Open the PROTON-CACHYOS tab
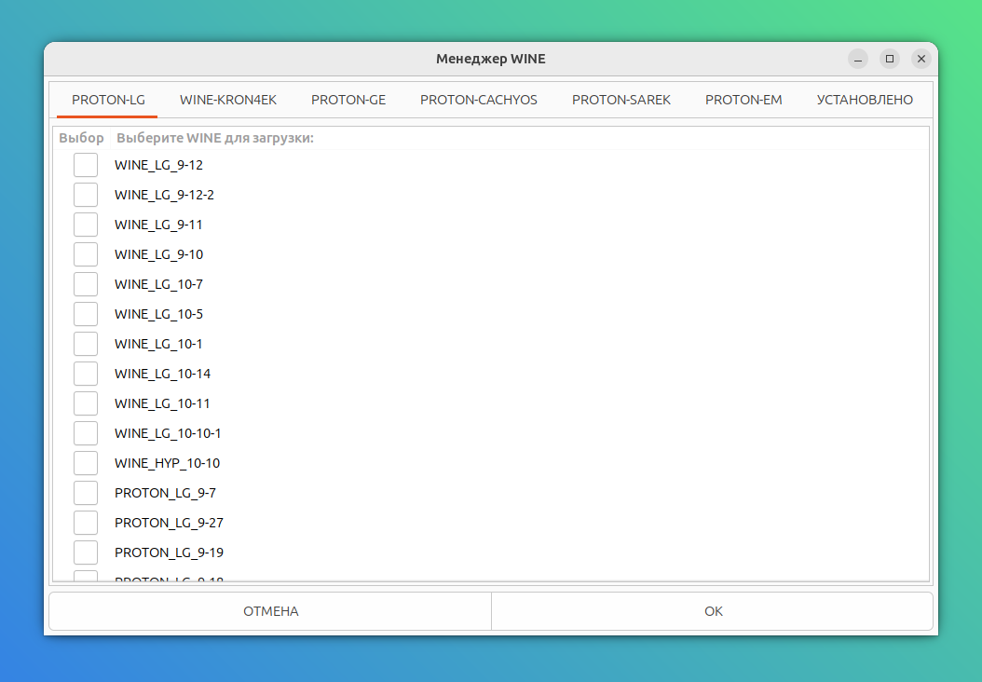 pos(479,100)
